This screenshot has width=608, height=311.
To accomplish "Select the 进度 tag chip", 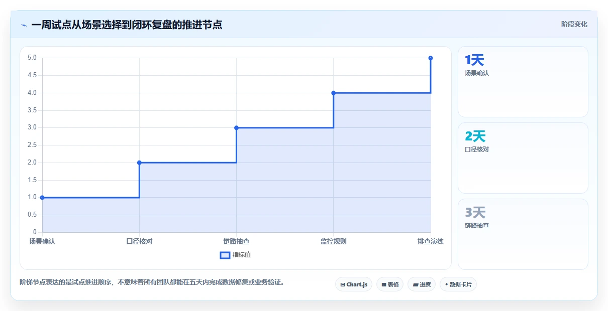I will click(422, 284).
